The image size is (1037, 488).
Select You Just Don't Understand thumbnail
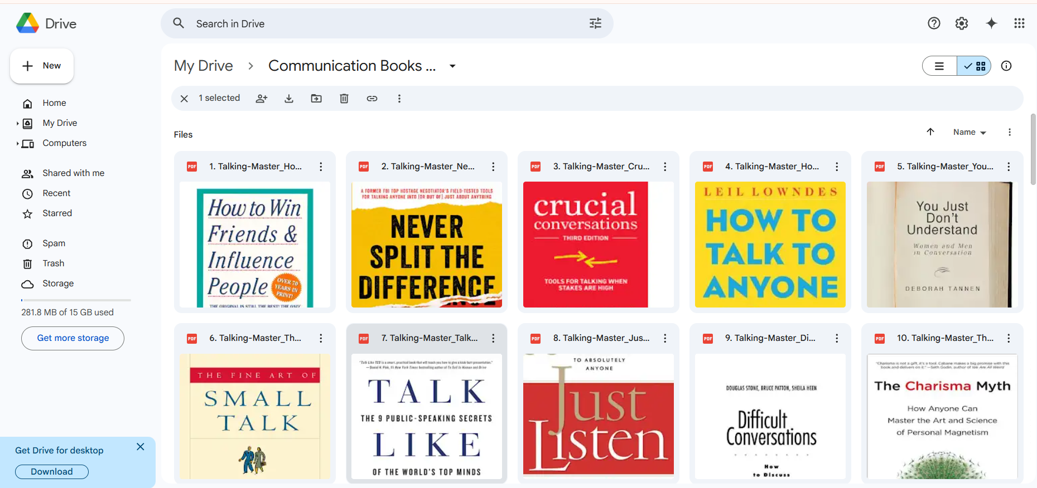[942, 245]
